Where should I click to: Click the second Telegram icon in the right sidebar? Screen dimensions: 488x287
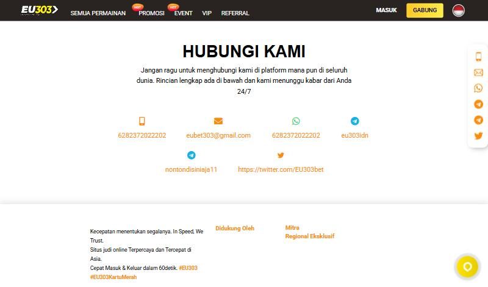click(478, 119)
